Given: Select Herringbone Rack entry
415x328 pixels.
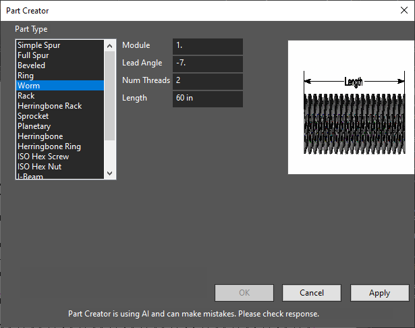Looking at the screenshot, I should (x=60, y=106).
